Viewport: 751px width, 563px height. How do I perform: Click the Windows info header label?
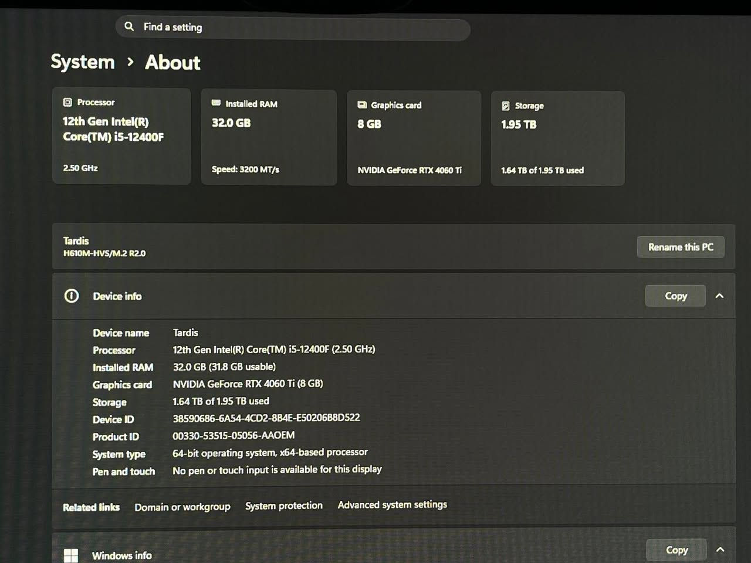coord(122,555)
